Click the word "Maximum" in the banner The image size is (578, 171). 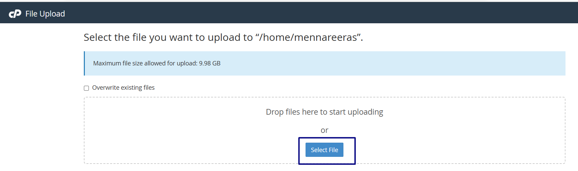(x=107, y=63)
